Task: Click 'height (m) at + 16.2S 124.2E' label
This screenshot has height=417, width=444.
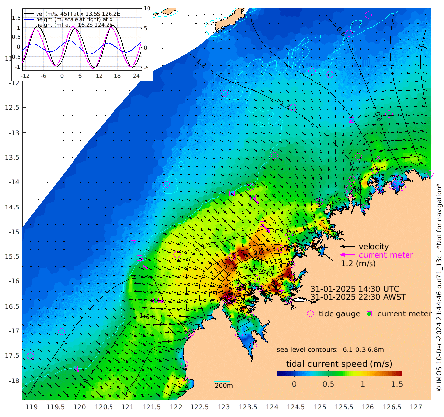Action: click(74, 25)
